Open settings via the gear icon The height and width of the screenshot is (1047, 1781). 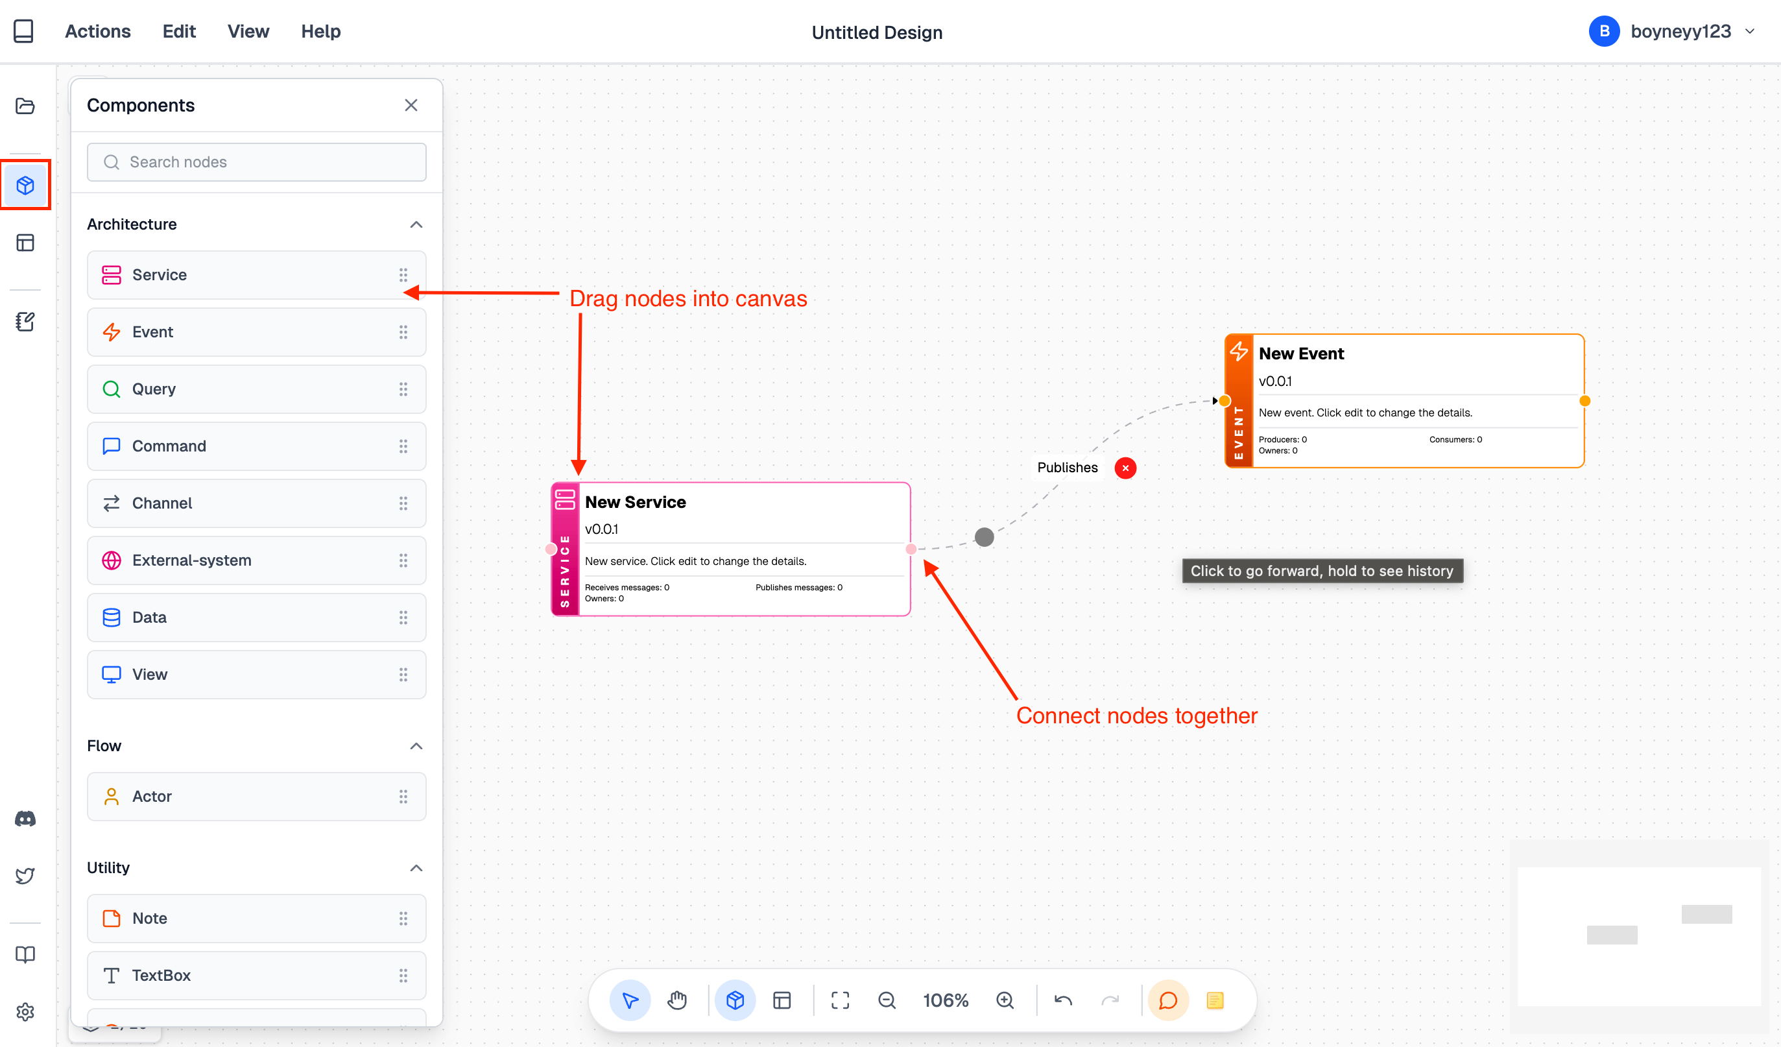pos(25,1011)
